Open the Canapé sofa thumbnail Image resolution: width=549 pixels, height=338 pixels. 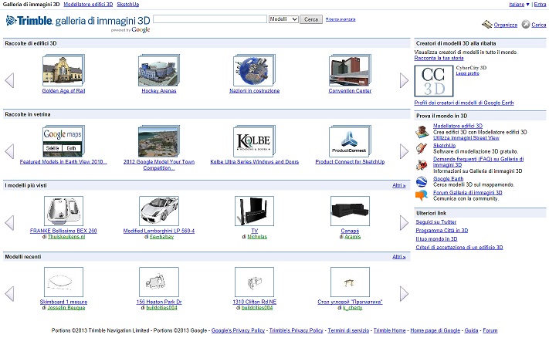[350, 211]
